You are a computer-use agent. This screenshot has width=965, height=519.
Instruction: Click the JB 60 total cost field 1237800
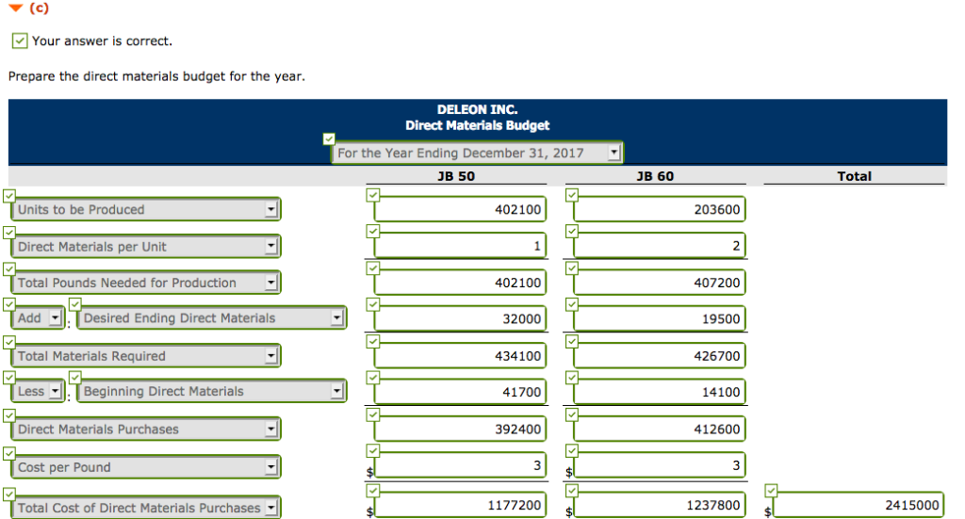coord(659,505)
